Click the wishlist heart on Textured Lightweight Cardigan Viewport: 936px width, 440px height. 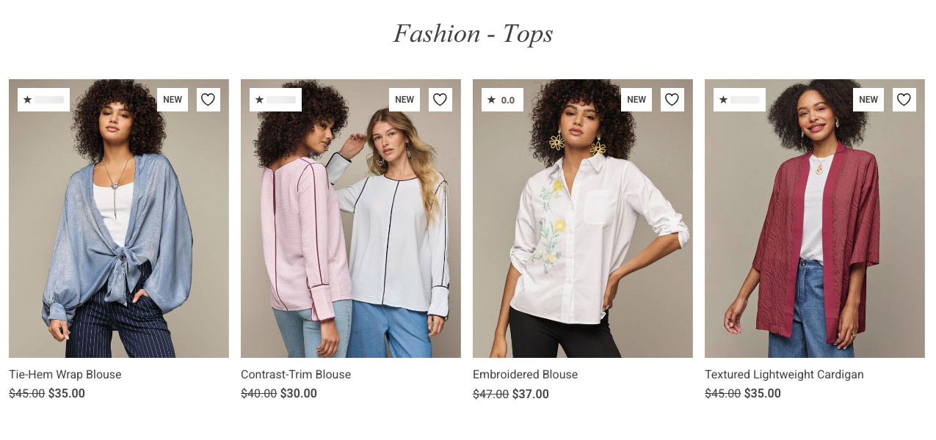(x=904, y=99)
